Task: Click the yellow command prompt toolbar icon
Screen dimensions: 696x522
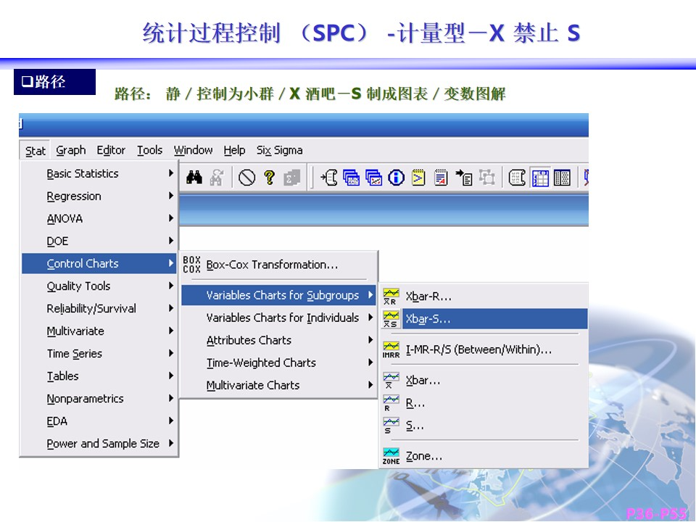Action: [418, 178]
